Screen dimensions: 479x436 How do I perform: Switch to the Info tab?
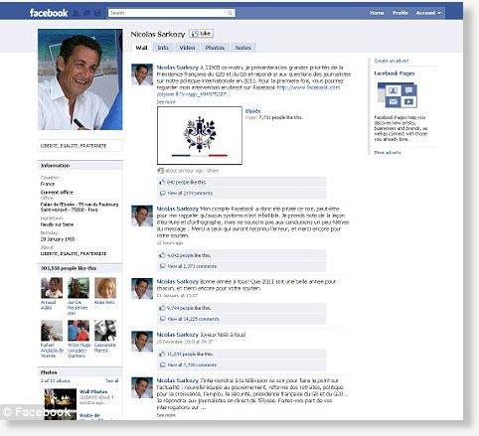(163, 48)
